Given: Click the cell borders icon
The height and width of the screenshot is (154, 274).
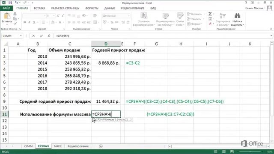Looking at the screenshot, I should pyautogui.click(x=43, y=22).
